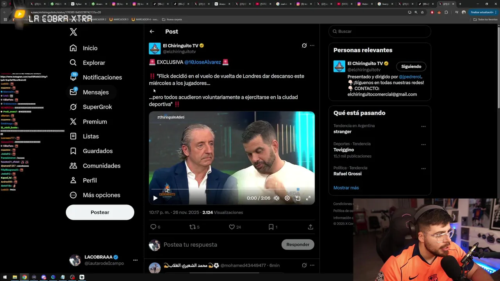
Task: Open Discord from the taskbar
Action: 43,277
